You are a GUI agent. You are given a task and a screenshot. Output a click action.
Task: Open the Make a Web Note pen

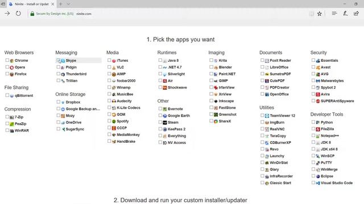point(345,14)
